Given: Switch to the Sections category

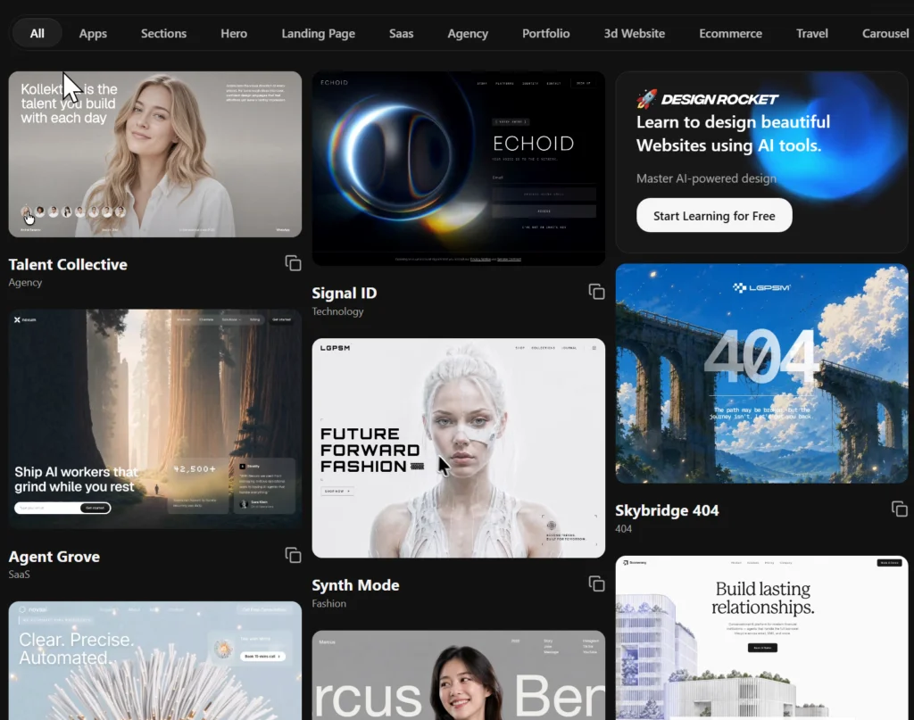Looking at the screenshot, I should coord(164,33).
